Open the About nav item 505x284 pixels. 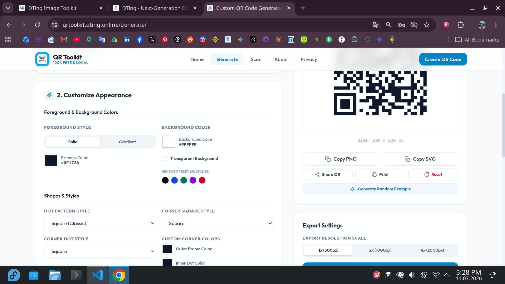click(x=281, y=59)
